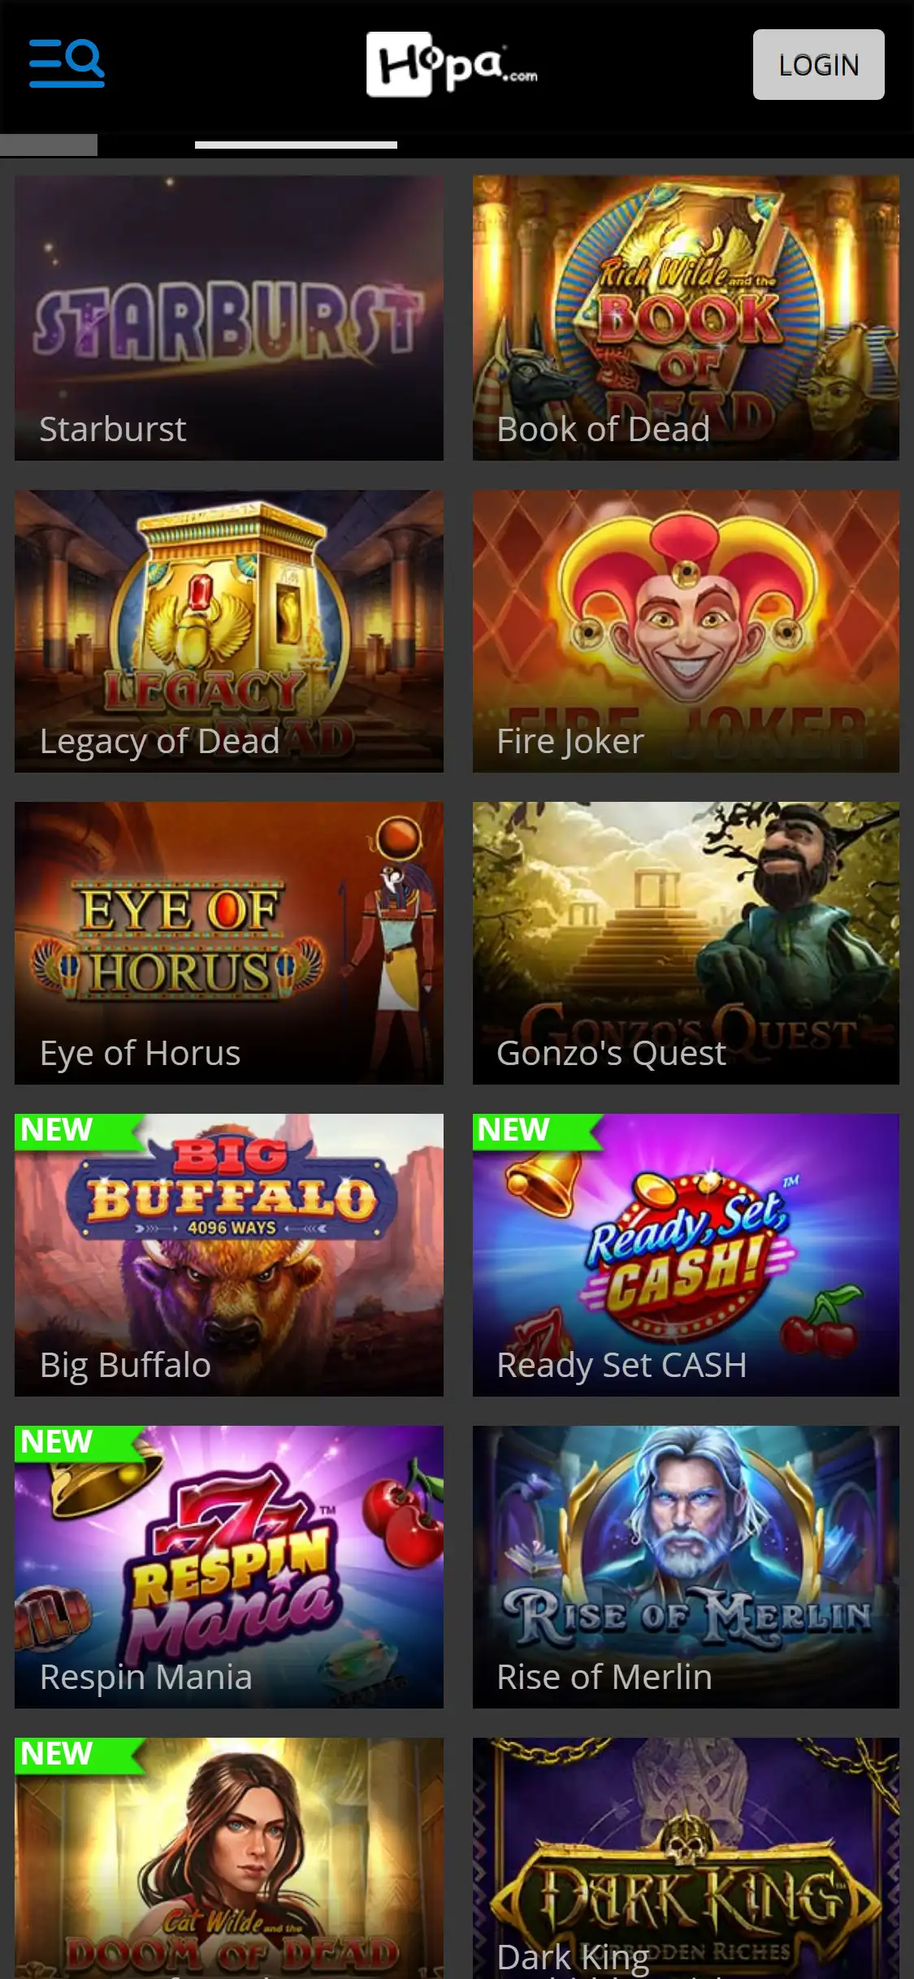Select the white underlined category tab
The image size is (914, 1979).
pos(296,145)
